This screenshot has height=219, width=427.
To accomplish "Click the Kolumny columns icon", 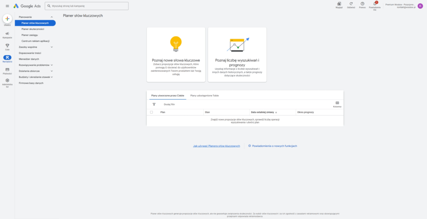I will 337,103.
